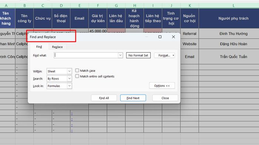The image size is (259, 145).
Task: Select column K header
Action: (x=189, y=6)
